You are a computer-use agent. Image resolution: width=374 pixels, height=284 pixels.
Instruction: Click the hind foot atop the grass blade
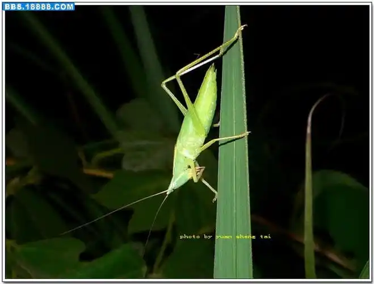[x=241, y=28]
